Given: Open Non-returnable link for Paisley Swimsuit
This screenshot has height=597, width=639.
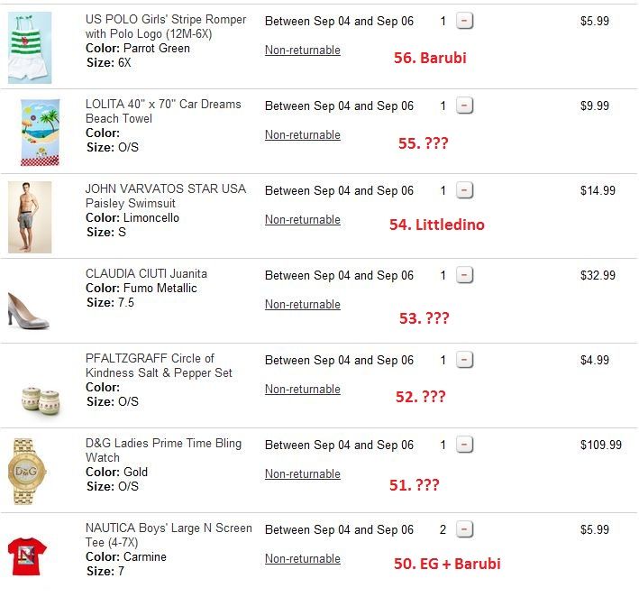Looking at the screenshot, I should 302,220.
